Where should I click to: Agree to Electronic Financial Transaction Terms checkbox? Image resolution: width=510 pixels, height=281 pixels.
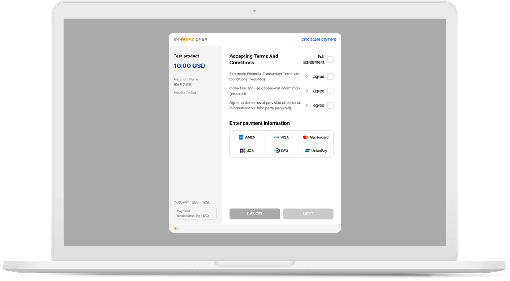click(x=330, y=77)
